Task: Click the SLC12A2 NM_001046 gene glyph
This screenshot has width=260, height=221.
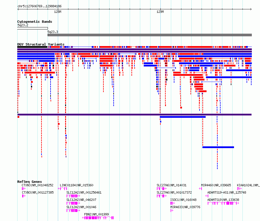Action: pos(73,211)
